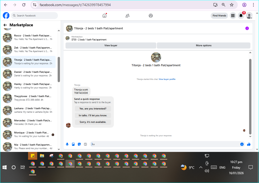
Task: Open the Chrome three-dot menu
Action: (253, 5)
